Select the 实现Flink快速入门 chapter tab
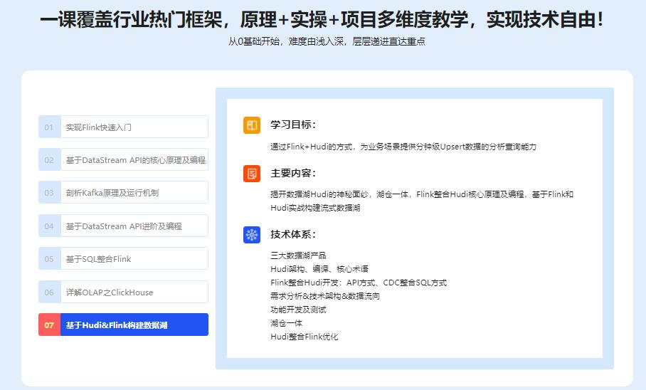This screenshot has height=390, width=646. (x=123, y=127)
